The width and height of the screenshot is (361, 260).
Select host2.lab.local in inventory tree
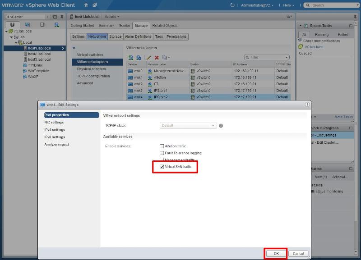[x=39, y=54]
